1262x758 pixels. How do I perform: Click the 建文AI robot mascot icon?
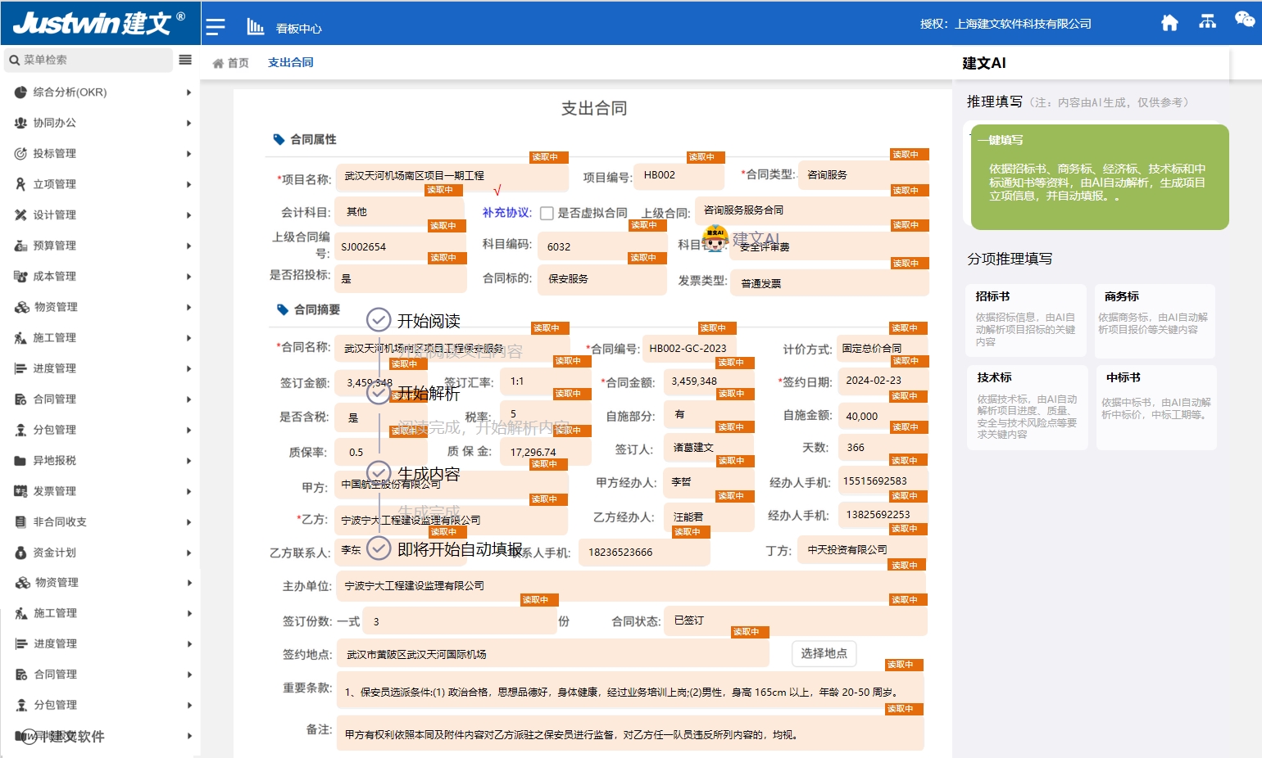[715, 238]
